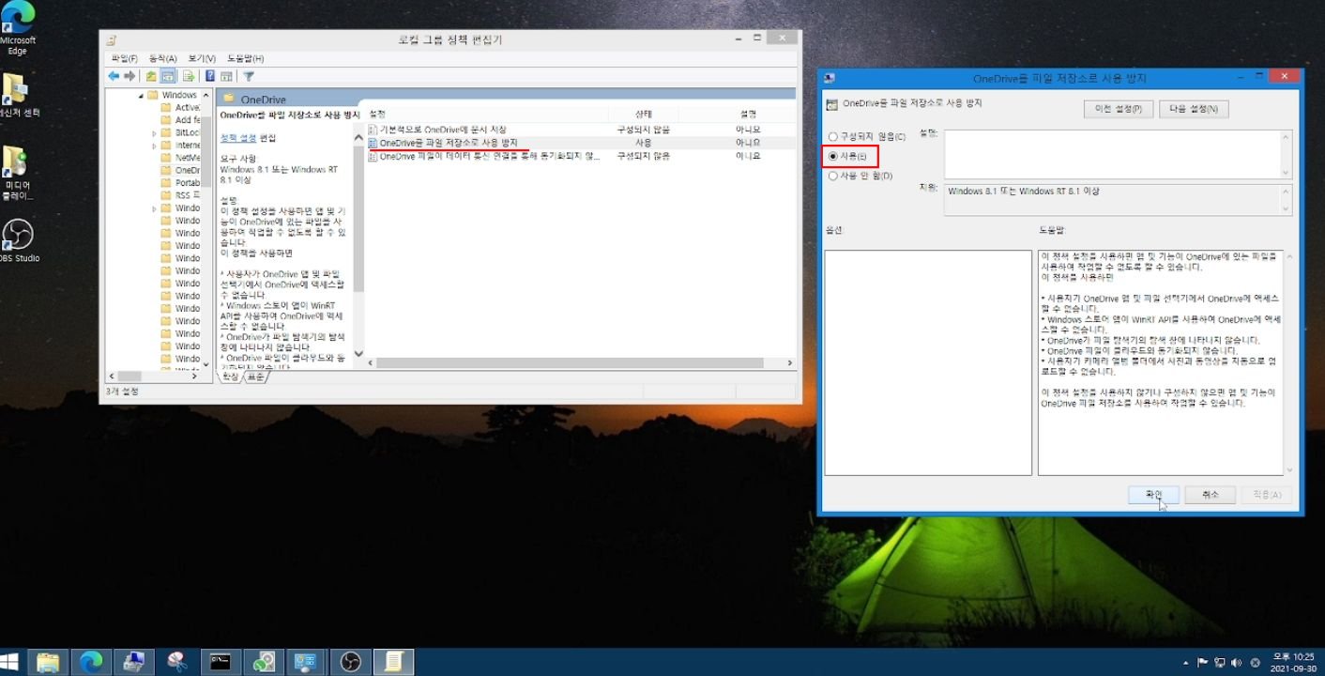Open the 미디어 플레이어 desktop shortcut
Viewport: 1325px width, 676px height.
pos(17,174)
